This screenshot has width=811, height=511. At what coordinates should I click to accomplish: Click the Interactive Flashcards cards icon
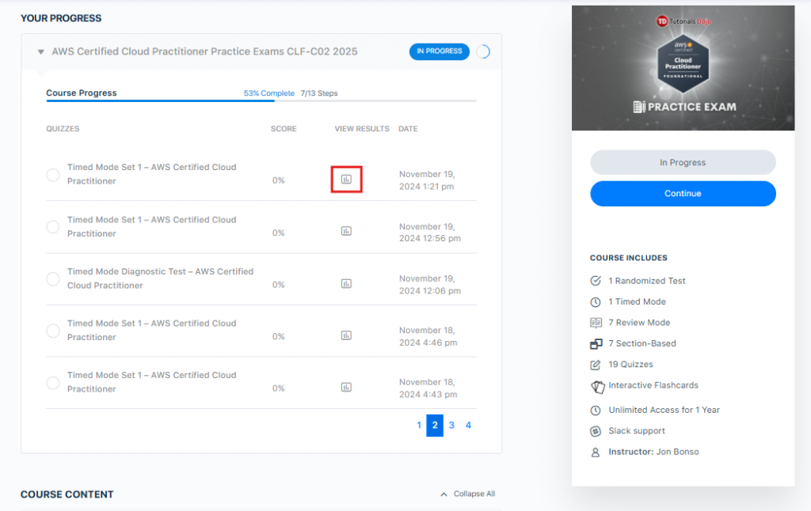click(596, 386)
